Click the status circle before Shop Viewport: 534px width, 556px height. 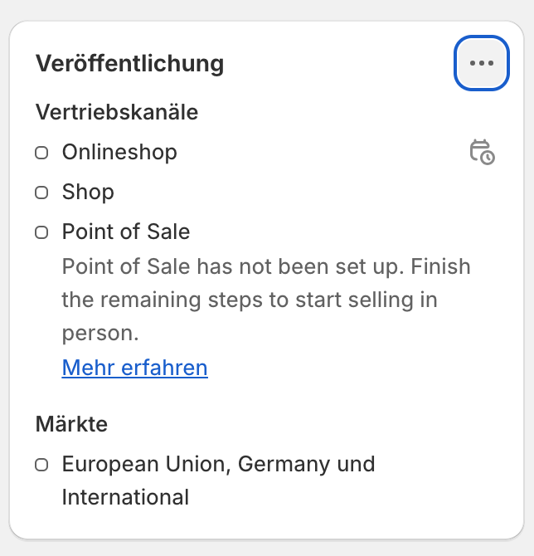point(41,193)
